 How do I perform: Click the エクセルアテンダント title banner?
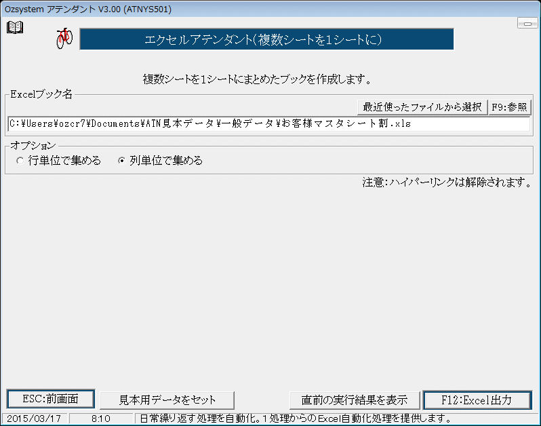(x=266, y=39)
